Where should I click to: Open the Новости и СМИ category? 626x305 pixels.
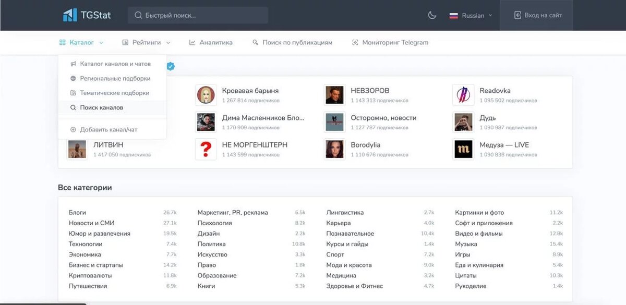92,223
